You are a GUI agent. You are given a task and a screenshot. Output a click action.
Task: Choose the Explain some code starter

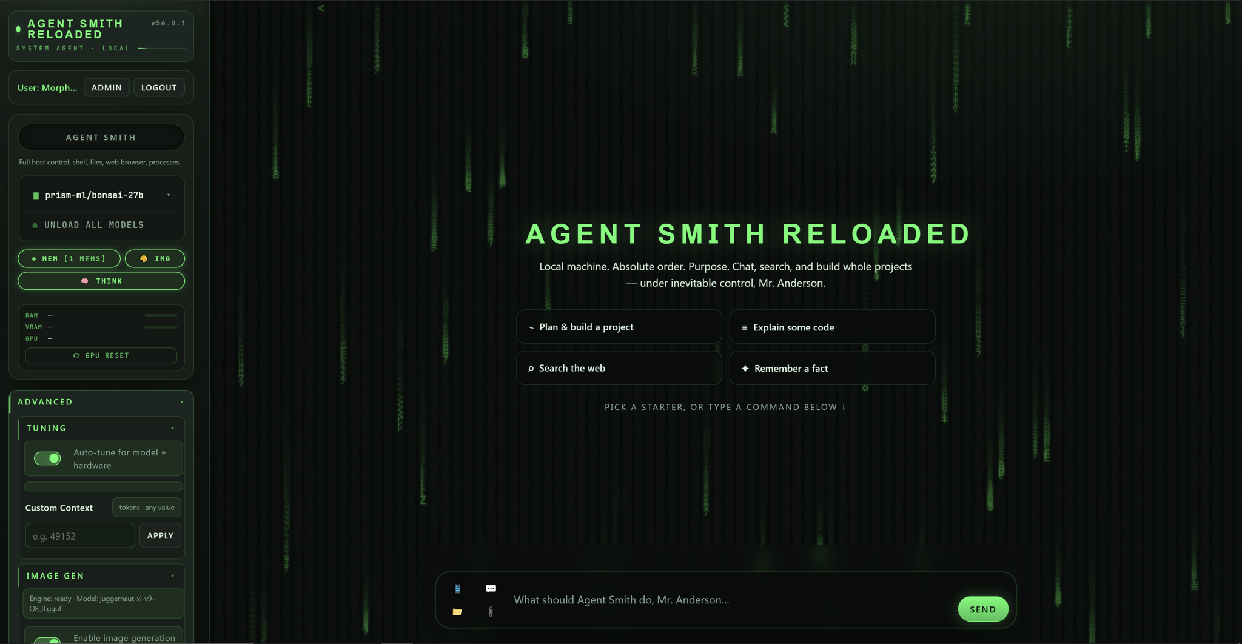coord(832,327)
